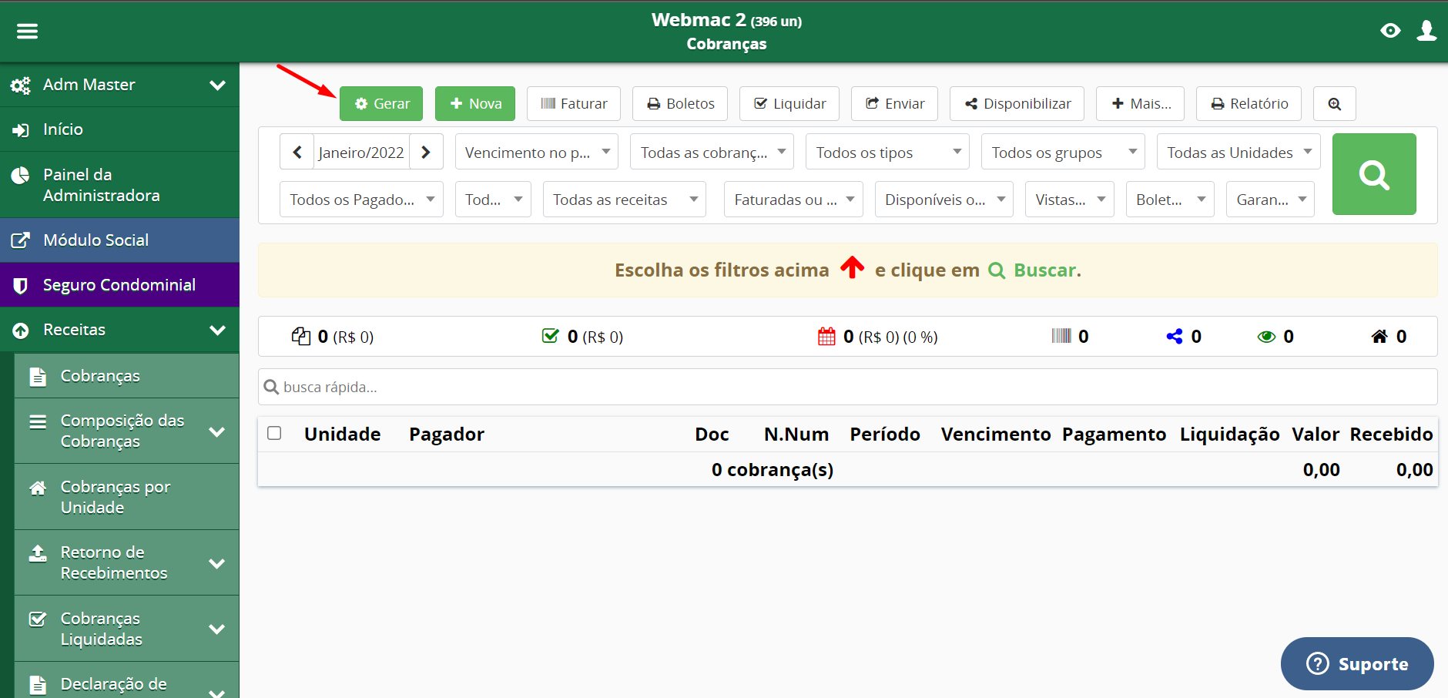Sort by Liquidação column header
This screenshot has width=1448, height=698.
click(x=1229, y=434)
